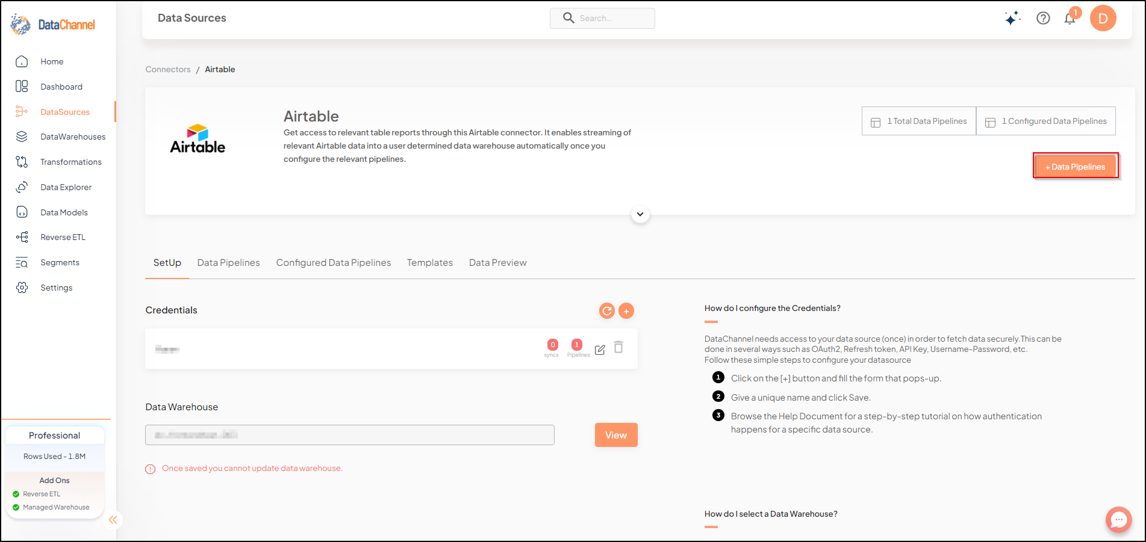Image resolution: width=1146 pixels, height=542 pixels.
Task: Click into the Search field
Action: pyautogui.click(x=602, y=18)
